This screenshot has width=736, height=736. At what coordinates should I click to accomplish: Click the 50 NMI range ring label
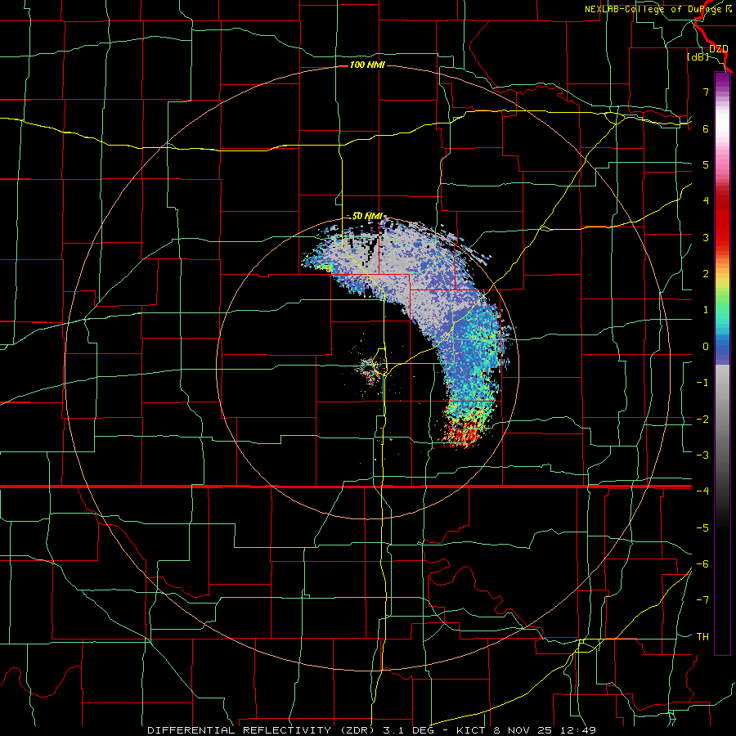click(x=367, y=216)
